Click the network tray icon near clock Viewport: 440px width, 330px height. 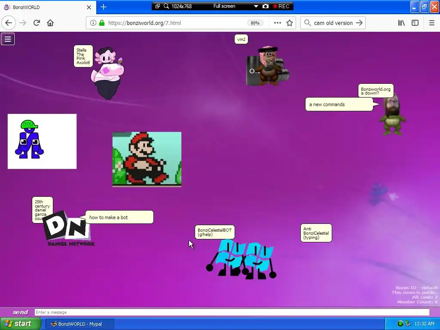coord(408,324)
